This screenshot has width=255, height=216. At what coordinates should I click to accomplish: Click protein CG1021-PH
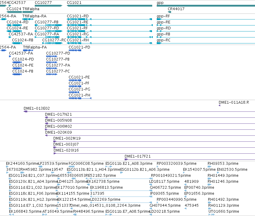(x=79, y=95)
